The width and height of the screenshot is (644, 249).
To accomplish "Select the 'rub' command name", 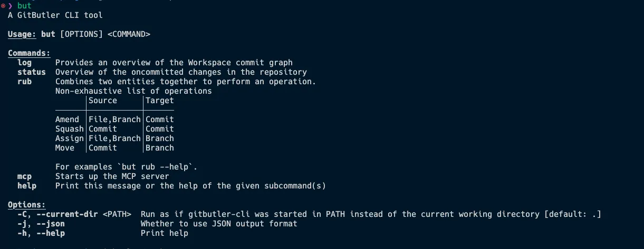I will [24, 82].
